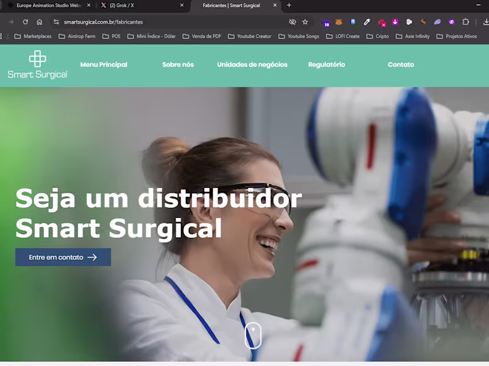Screen dimensions: 489x366
Task: Expand the Youtube Creator bookmark folder
Action: [249, 37]
